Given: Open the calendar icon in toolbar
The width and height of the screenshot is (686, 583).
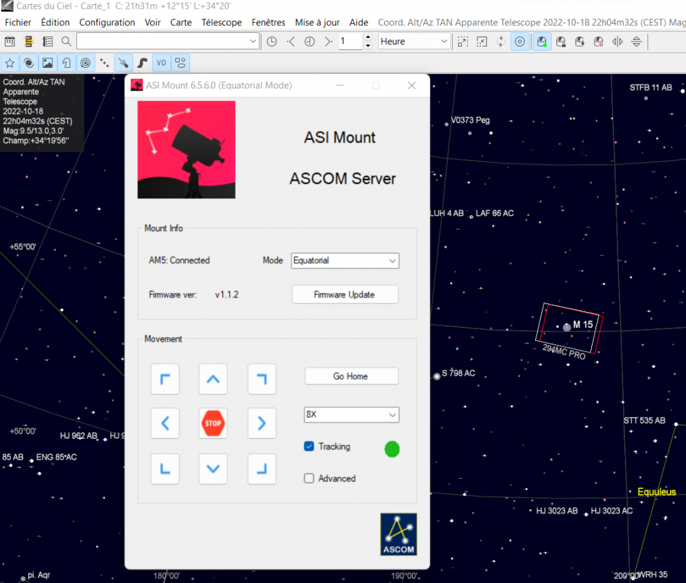Looking at the screenshot, I should click(10, 42).
